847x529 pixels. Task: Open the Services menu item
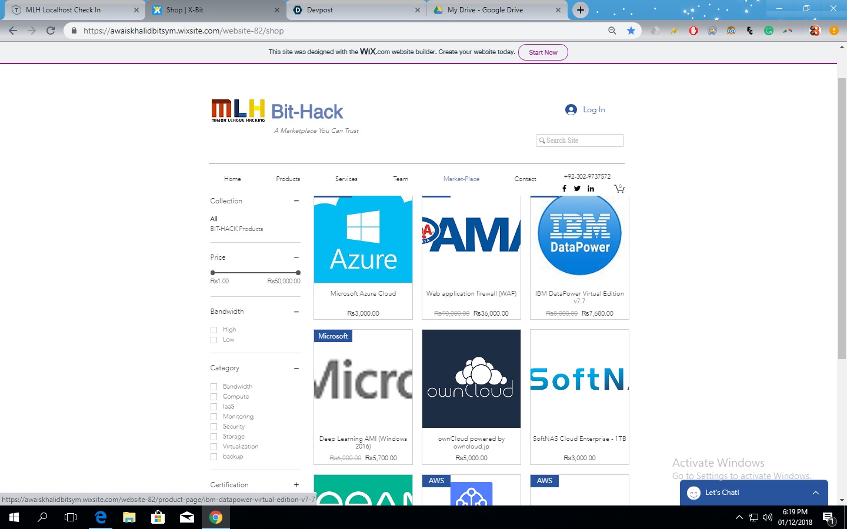346,179
